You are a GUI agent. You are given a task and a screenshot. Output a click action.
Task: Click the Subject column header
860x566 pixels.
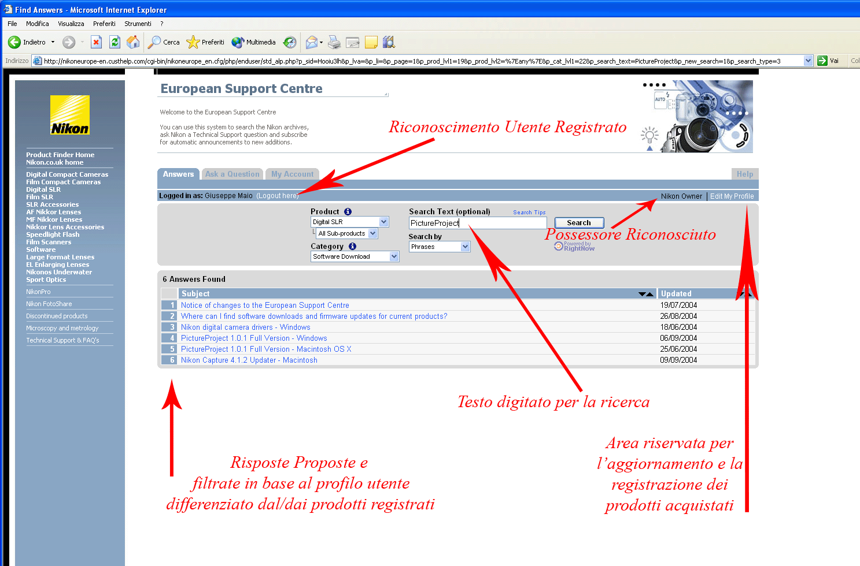click(195, 293)
